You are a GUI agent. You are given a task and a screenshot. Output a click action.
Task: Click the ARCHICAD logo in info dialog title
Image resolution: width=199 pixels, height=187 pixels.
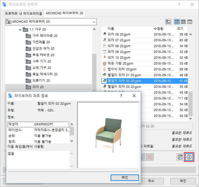pyautogui.click(x=10, y=96)
